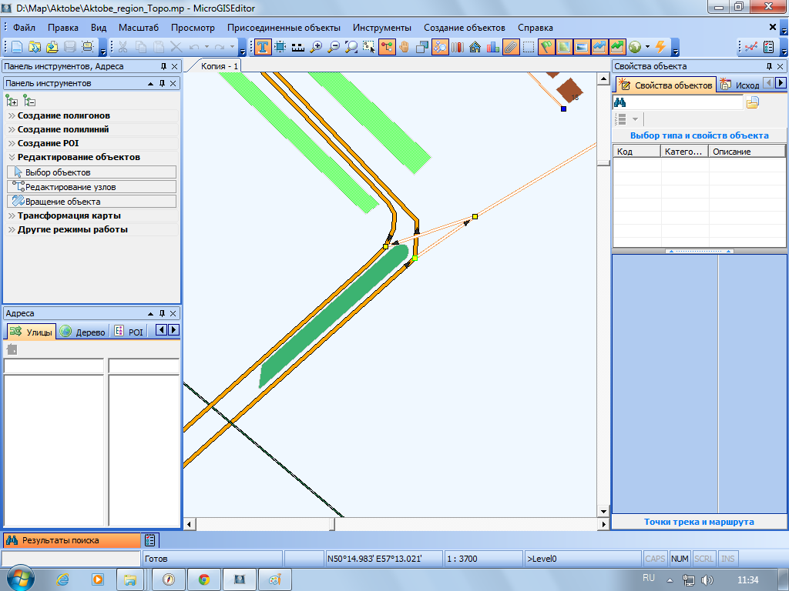Screen dimensions: 789x591
Task: Click the zoom in magnifier icon
Action: click(316, 47)
